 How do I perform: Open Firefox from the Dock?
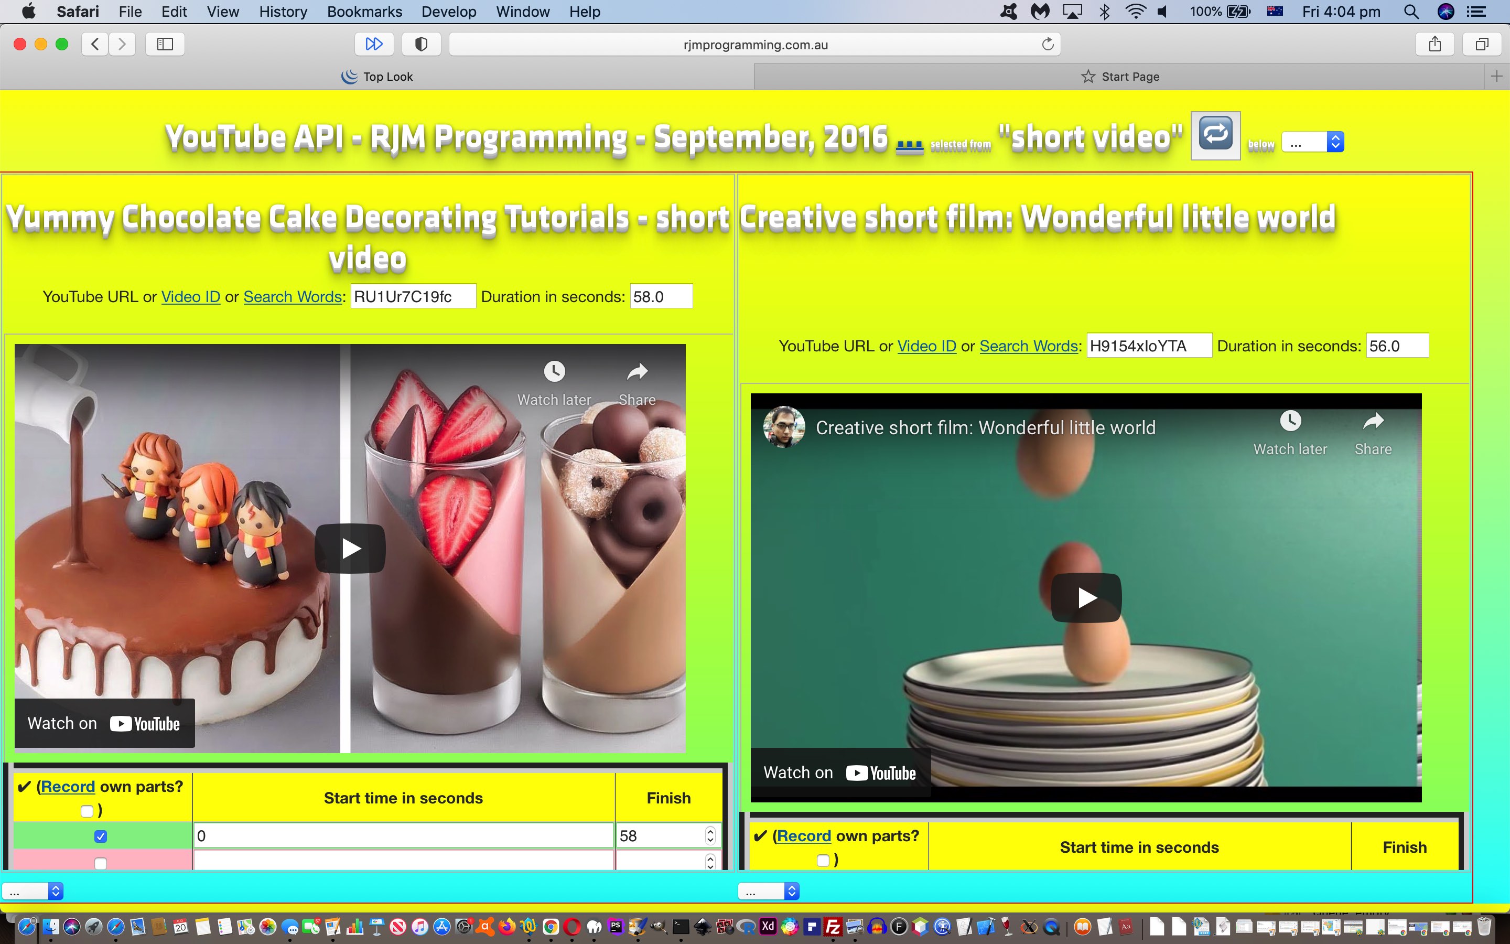click(x=506, y=927)
